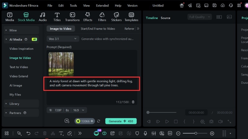
Task: Open the Templates panel
Action: coord(131,17)
